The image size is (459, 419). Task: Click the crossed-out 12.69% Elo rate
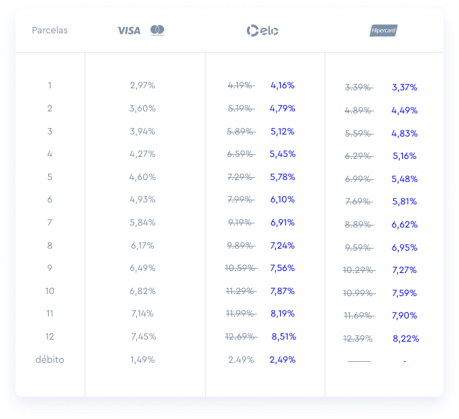241,336
